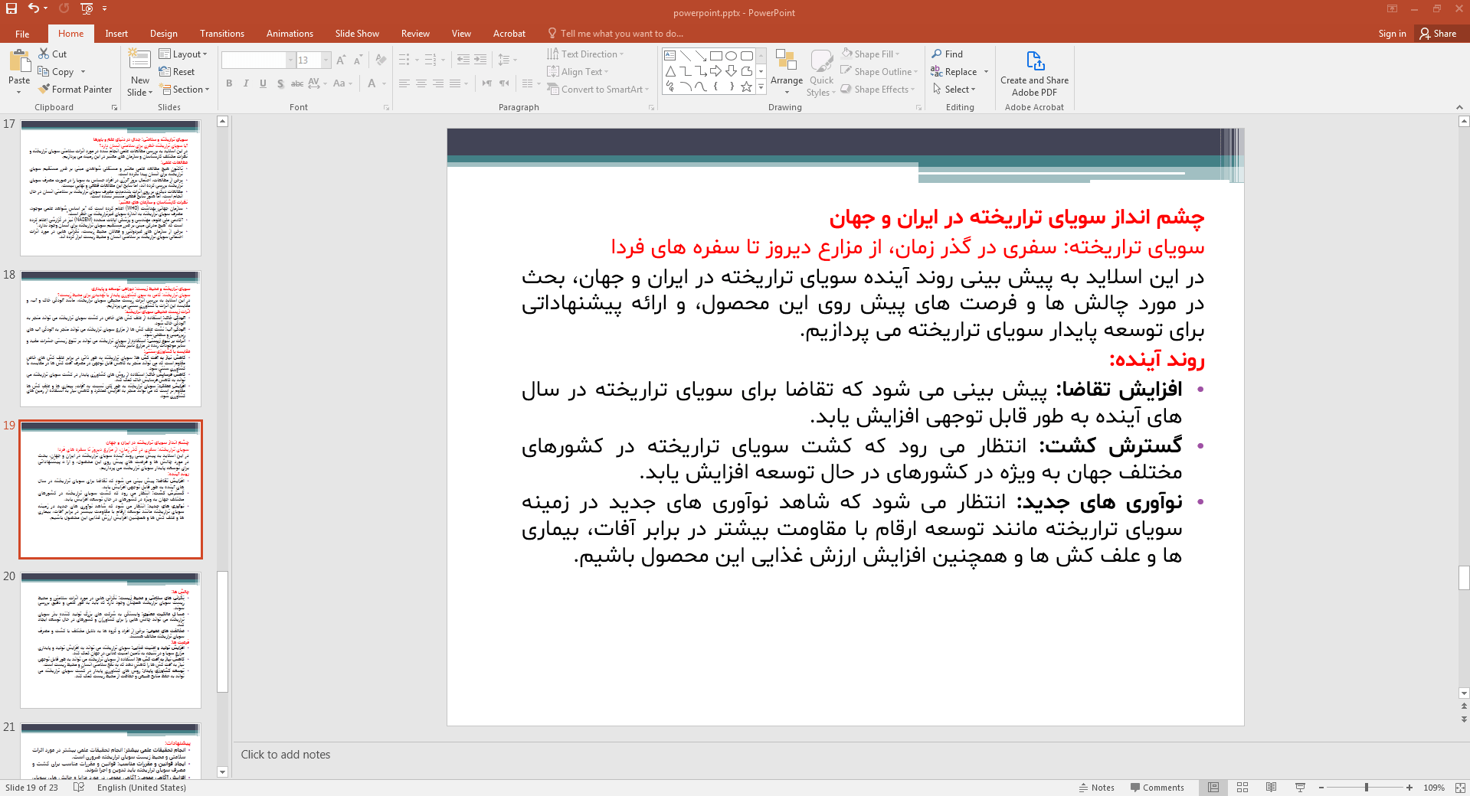Switch to the Slide Show tab
Image resolution: width=1470 pixels, height=796 pixels.
coord(357,34)
